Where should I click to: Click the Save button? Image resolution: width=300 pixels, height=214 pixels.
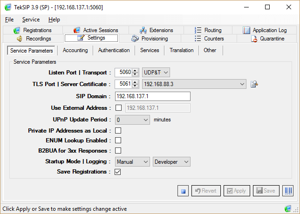[x=266, y=191]
